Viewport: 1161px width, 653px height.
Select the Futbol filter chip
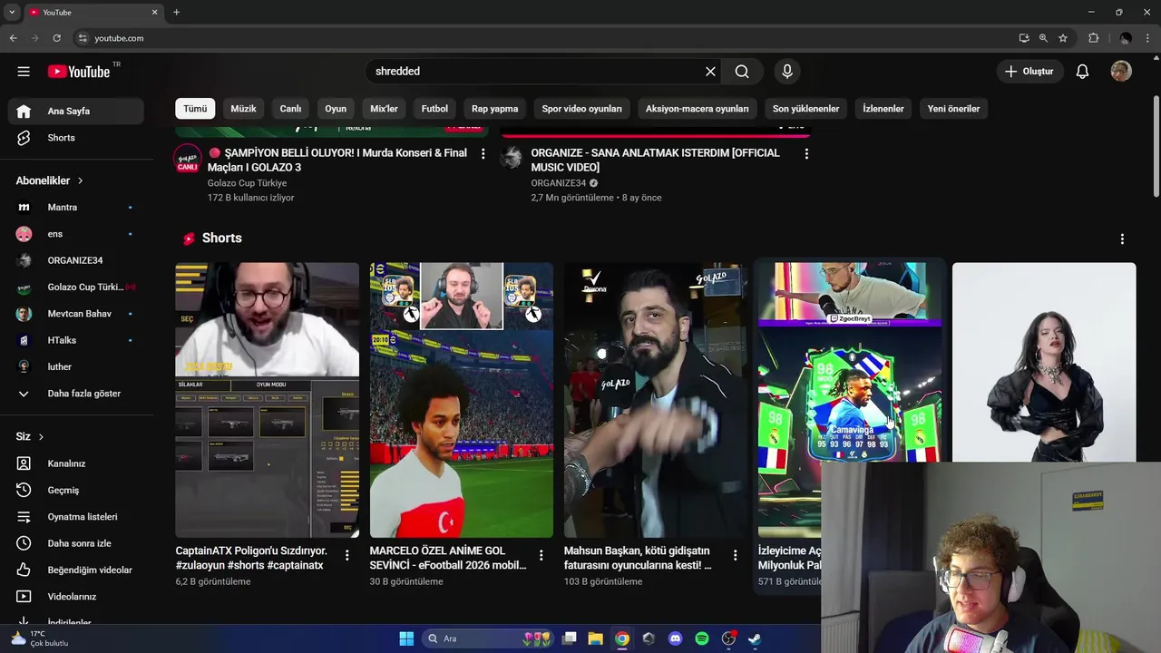point(434,109)
